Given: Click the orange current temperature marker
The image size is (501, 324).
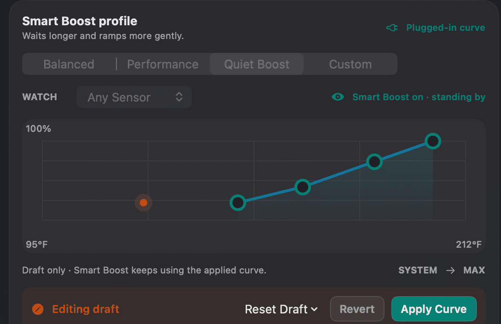Looking at the screenshot, I should (x=144, y=203).
